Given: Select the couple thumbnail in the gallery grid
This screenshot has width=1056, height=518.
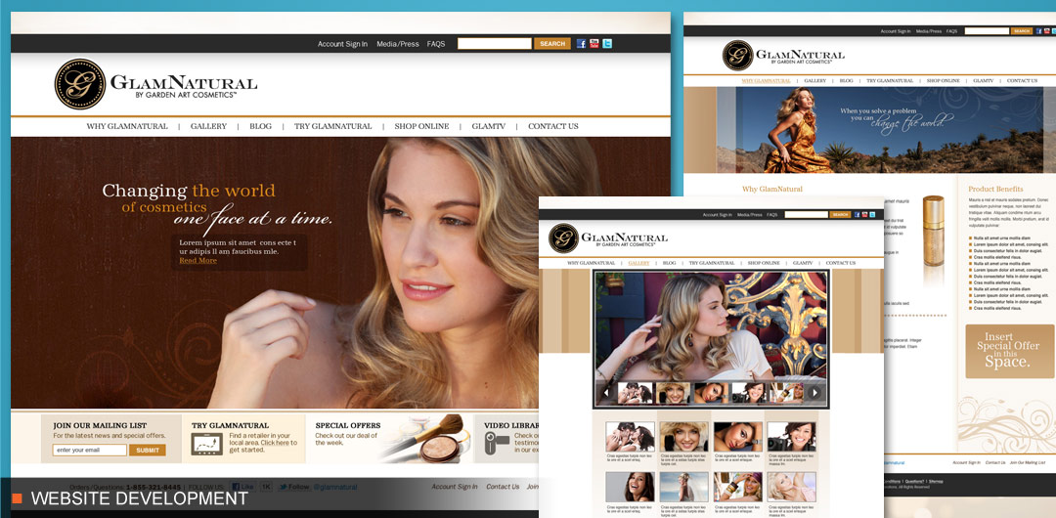Looking at the screenshot, I should (630, 437).
